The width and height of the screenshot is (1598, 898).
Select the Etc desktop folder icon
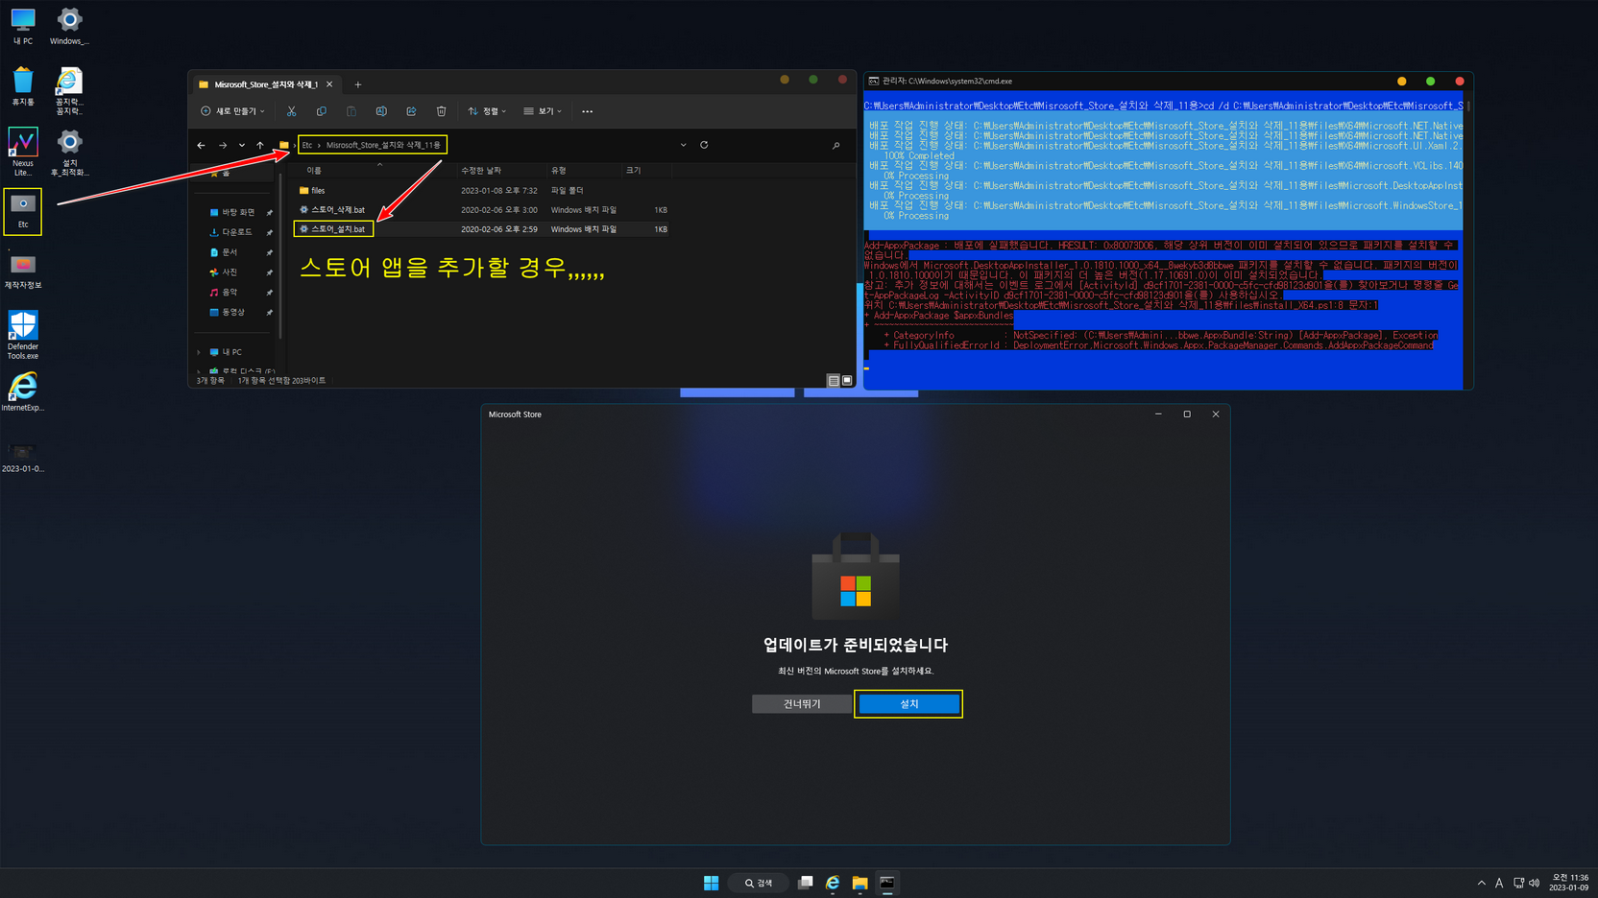click(x=23, y=211)
